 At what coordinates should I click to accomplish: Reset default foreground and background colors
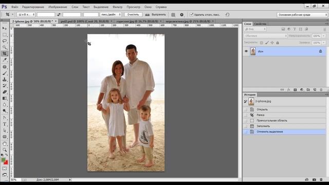click(2, 155)
